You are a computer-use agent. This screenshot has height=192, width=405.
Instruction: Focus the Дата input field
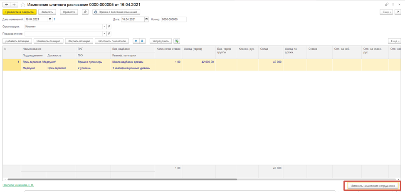(133, 19)
